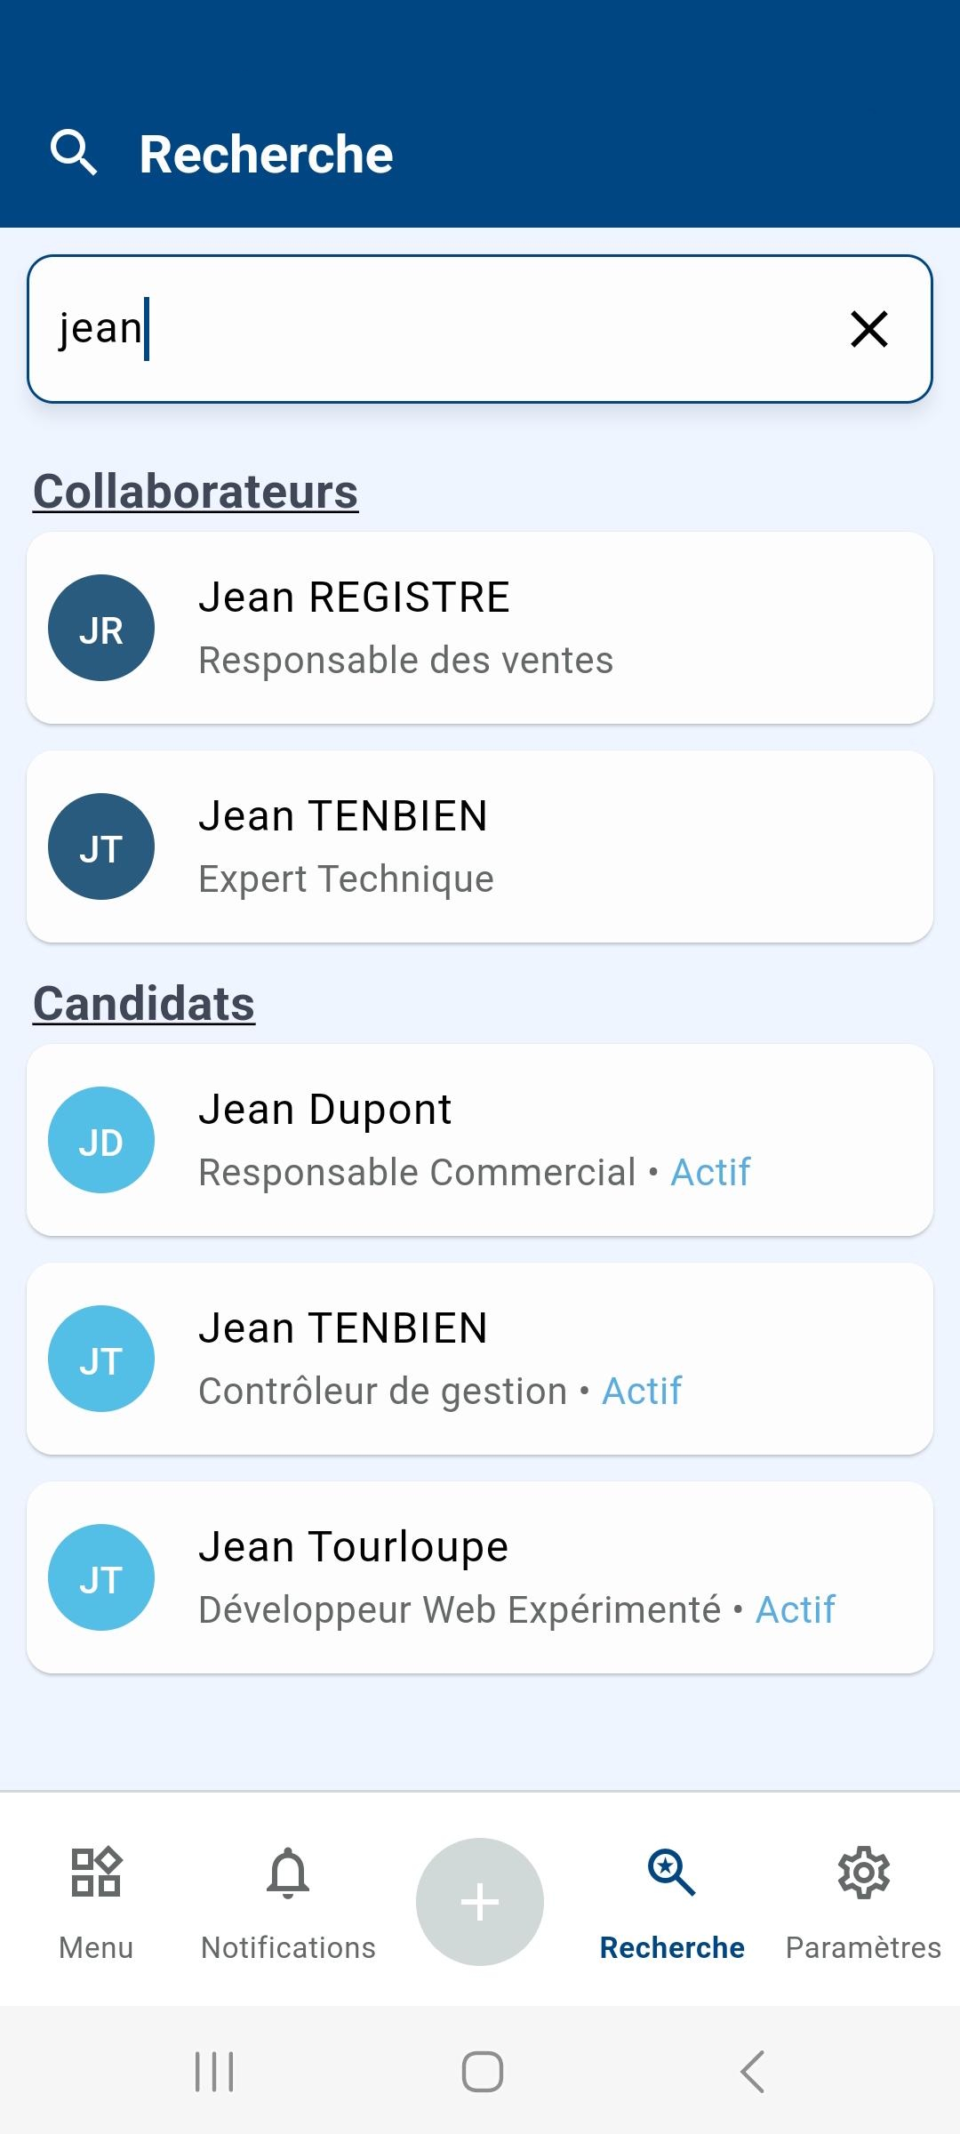Tap the dark JT avatar of collaborator TENBIEN
The width and height of the screenshot is (960, 2134).
tap(101, 846)
